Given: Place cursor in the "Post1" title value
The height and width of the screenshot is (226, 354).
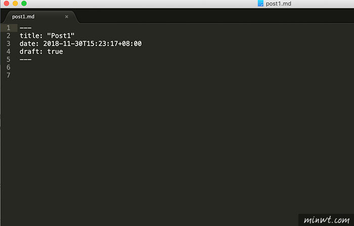Looking at the screenshot, I should [61, 36].
